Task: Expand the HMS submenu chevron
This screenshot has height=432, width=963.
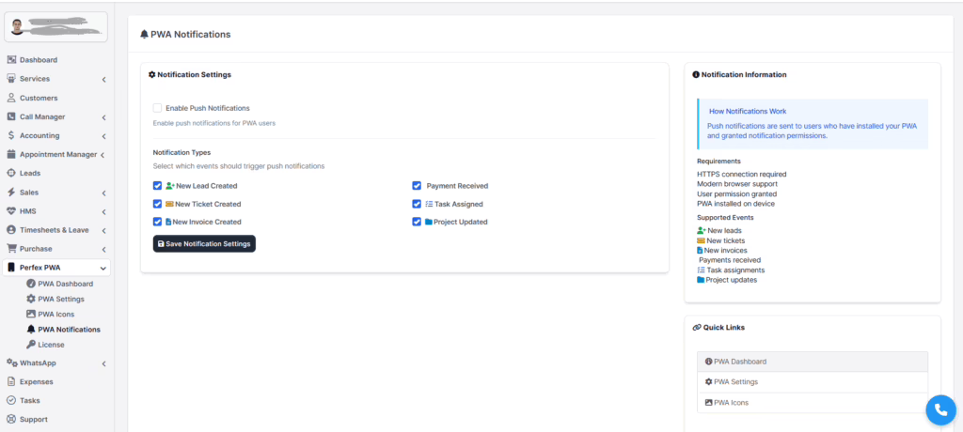Action: (x=103, y=211)
